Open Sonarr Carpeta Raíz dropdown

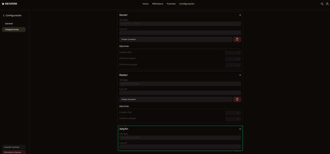click(x=233, y=53)
